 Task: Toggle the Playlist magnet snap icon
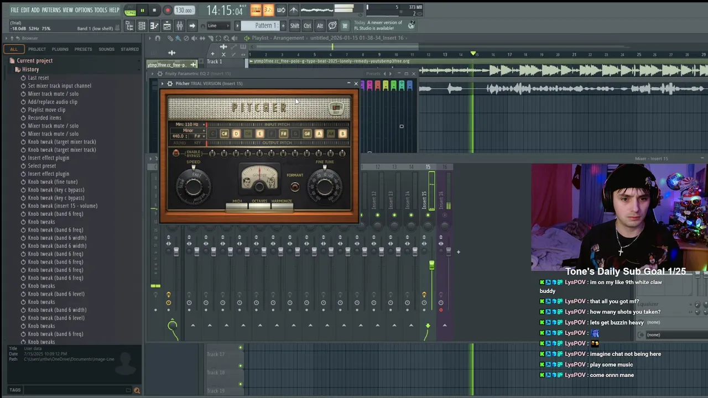pos(158,38)
